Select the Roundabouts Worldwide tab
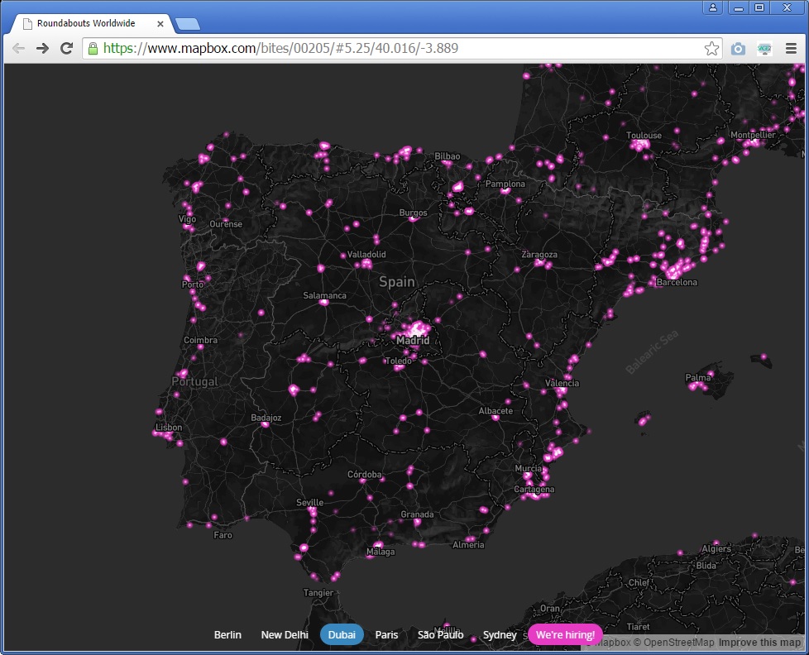The height and width of the screenshot is (655, 809). [x=87, y=23]
